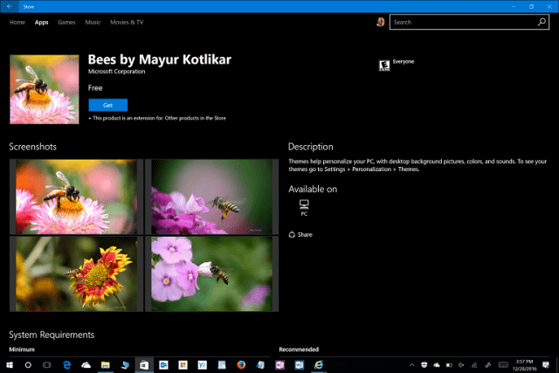Click the taskbar clock and date
The width and height of the screenshot is (559, 373).
pyautogui.click(x=524, y=365)
